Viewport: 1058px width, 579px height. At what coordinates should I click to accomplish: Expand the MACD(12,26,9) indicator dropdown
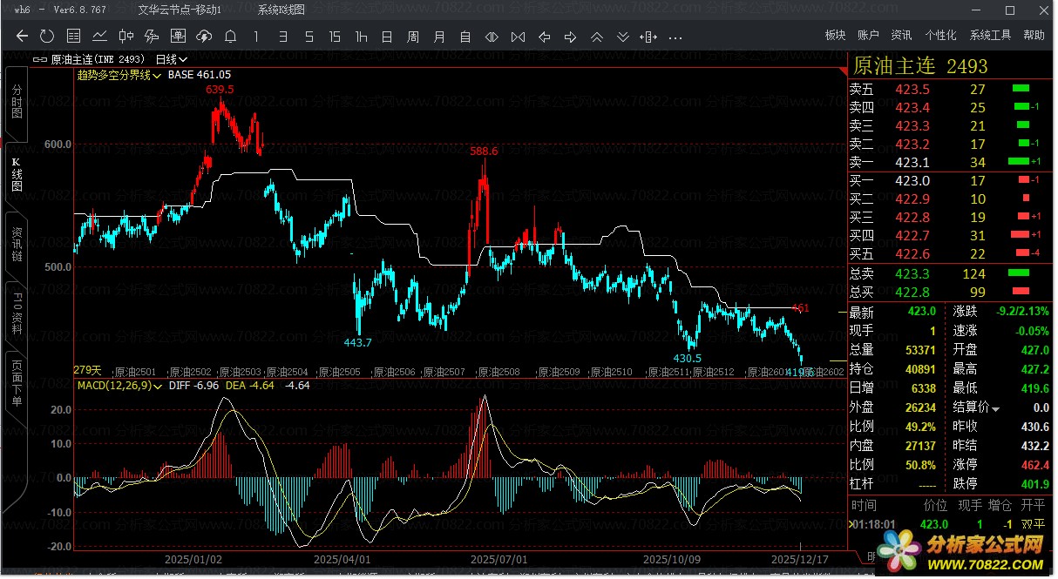tap(158, 386)
